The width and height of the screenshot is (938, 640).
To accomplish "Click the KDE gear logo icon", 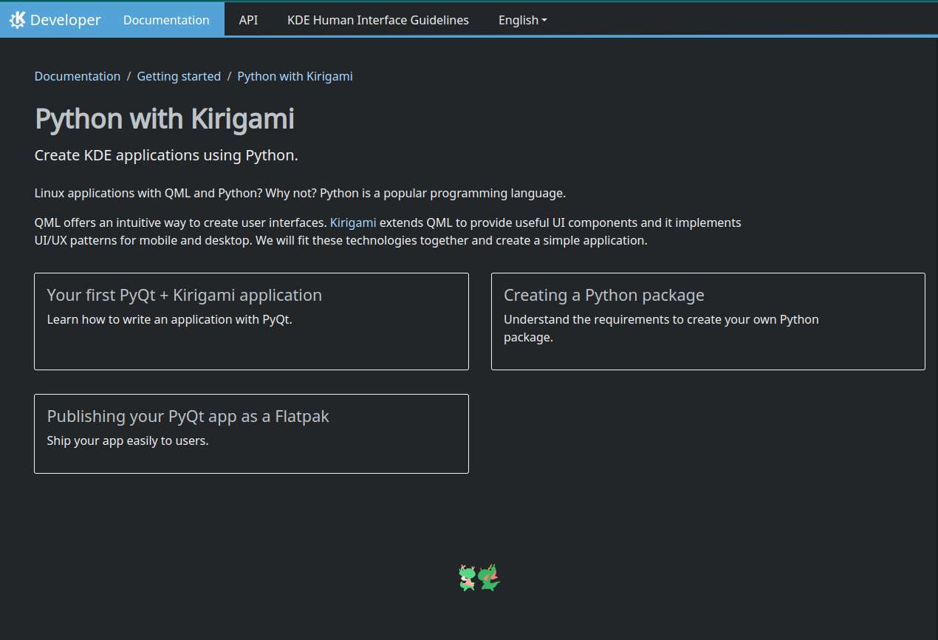I will 18,20.
